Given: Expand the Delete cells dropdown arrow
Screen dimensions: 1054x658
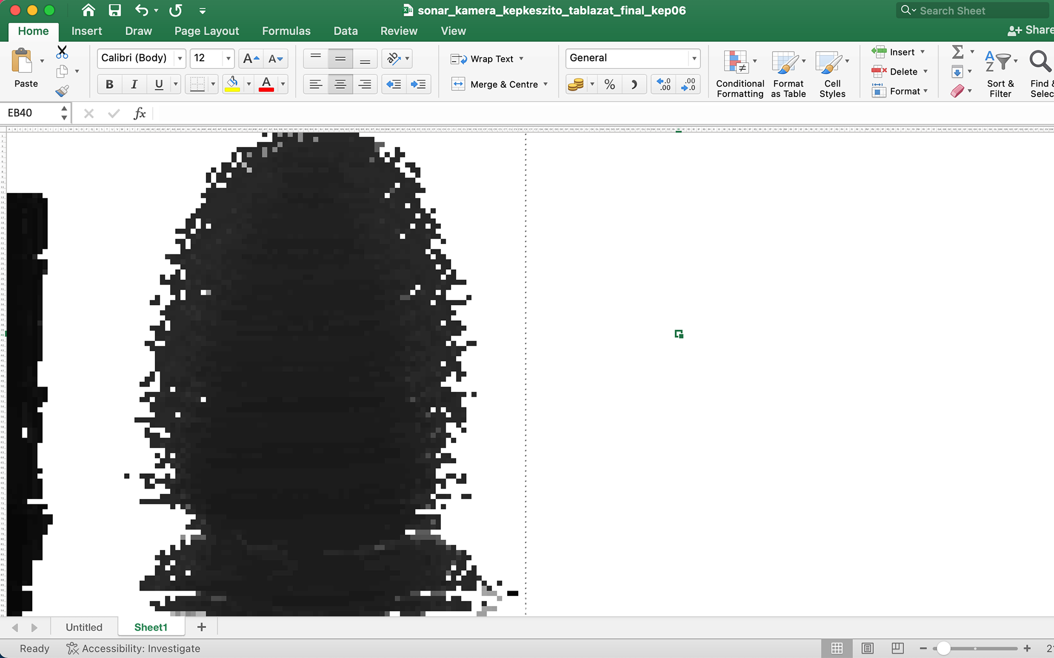Looking at the screenshot, I should pos(926,72).
